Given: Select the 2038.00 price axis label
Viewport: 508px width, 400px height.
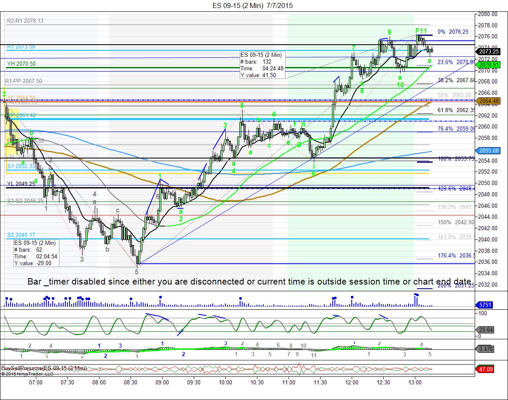Looking at the screenshot, I should 488,251.
